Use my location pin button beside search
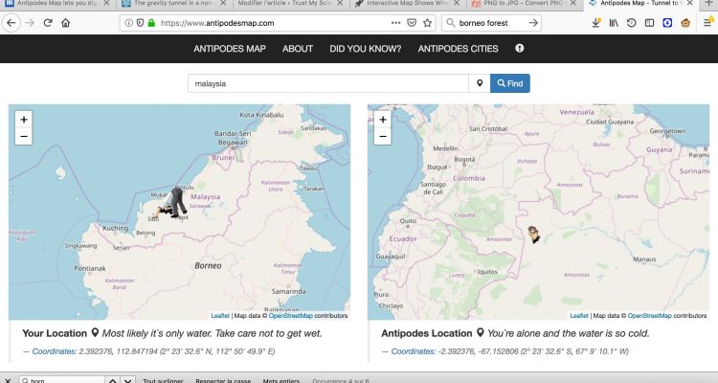Viewport: 718px width, 383px height. click(x=480, y=83)
